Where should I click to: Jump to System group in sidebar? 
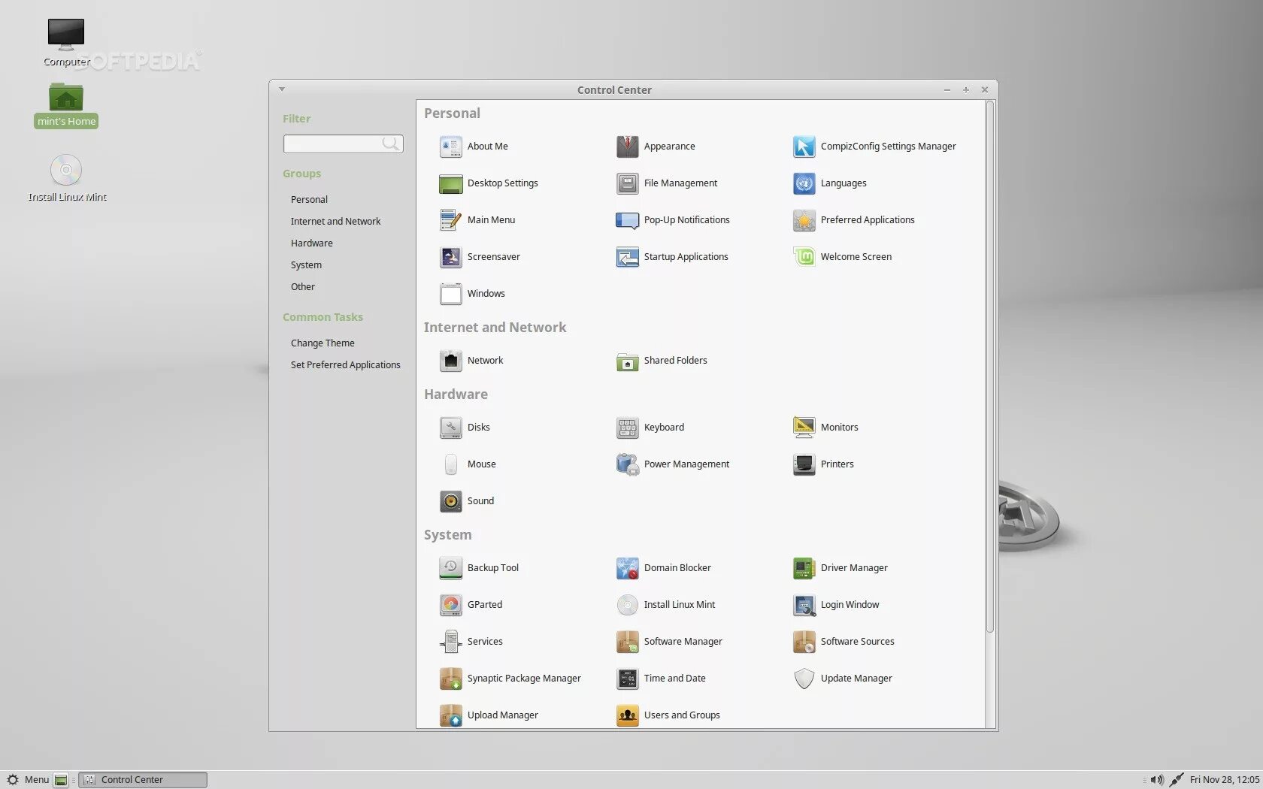(x=306, y=265)
